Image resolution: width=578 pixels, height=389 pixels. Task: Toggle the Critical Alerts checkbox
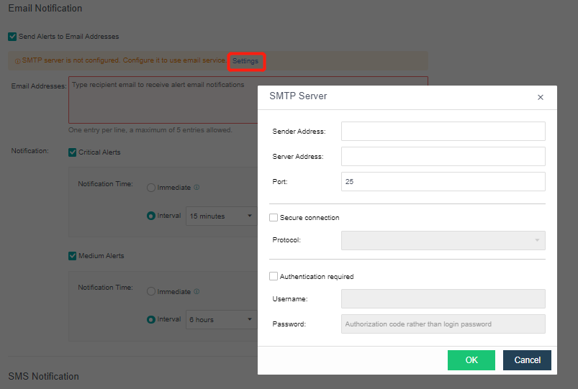tap(72, 152)
